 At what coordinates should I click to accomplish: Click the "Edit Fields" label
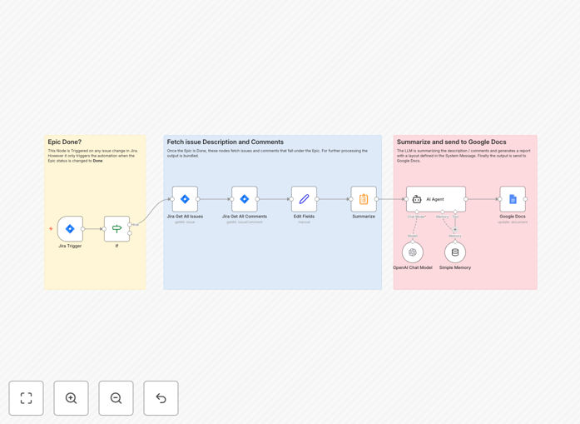tap(304, 217)
